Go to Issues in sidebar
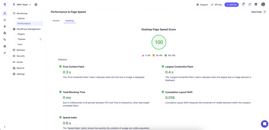 point(18,62)
